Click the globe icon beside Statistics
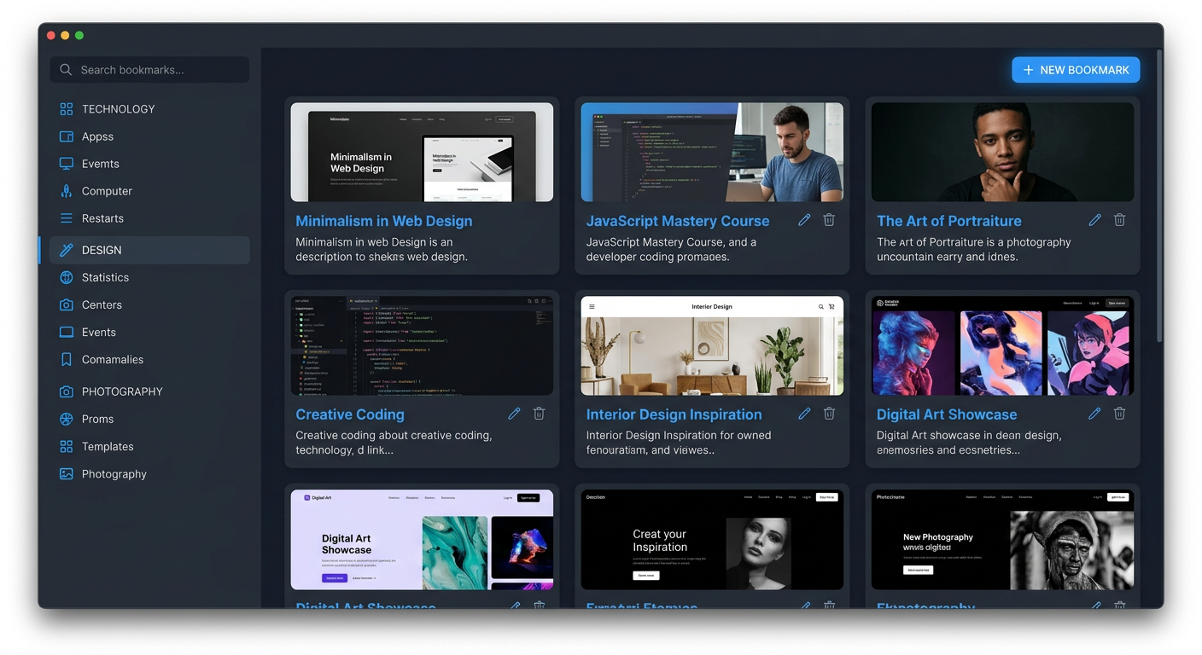Viewport: 1202px width, 655px height. (x=66, y=277)
